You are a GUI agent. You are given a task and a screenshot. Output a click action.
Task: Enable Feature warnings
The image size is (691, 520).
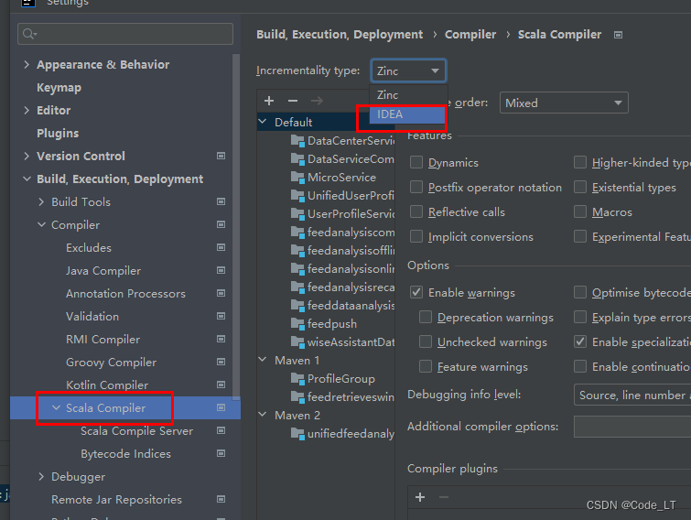point(426,366)
